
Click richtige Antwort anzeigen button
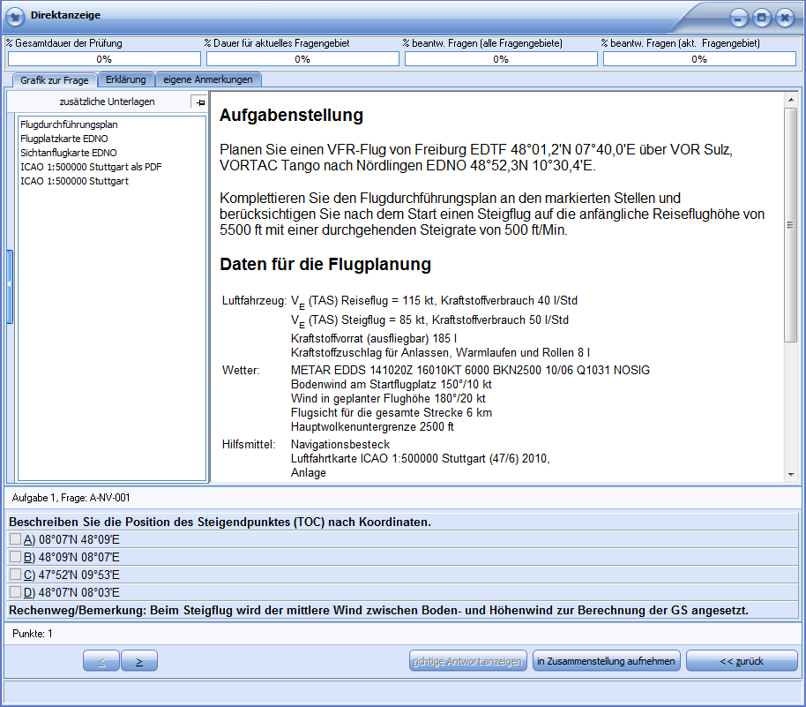point(467,661)
